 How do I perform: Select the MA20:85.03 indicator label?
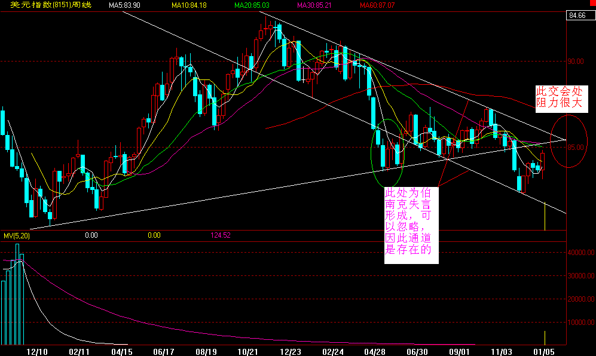252,5
